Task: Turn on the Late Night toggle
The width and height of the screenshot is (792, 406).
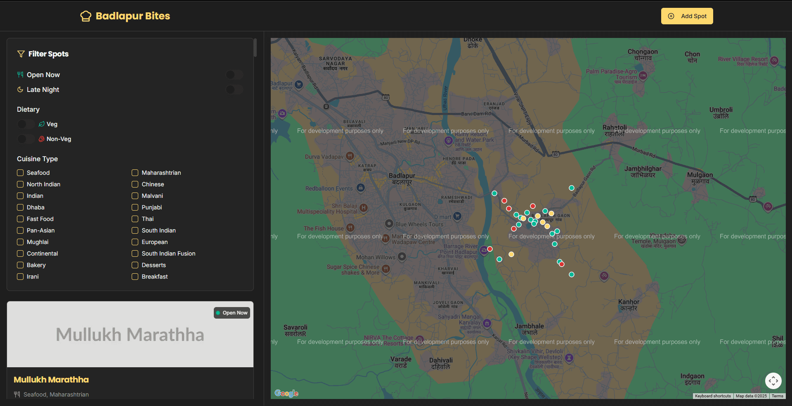Action: (234, 89)
